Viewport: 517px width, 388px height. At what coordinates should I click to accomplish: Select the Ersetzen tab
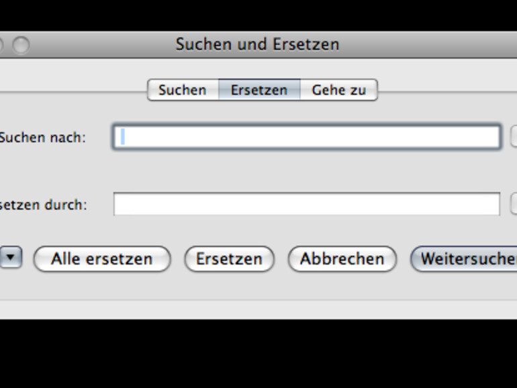(259, 90)
